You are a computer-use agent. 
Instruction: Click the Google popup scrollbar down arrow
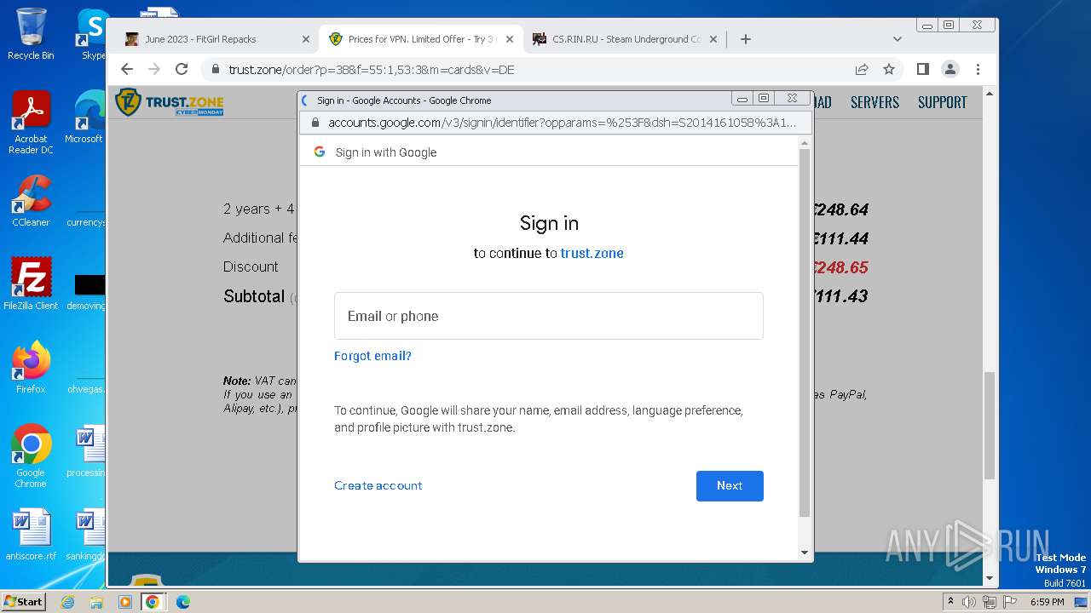[805, 553]
